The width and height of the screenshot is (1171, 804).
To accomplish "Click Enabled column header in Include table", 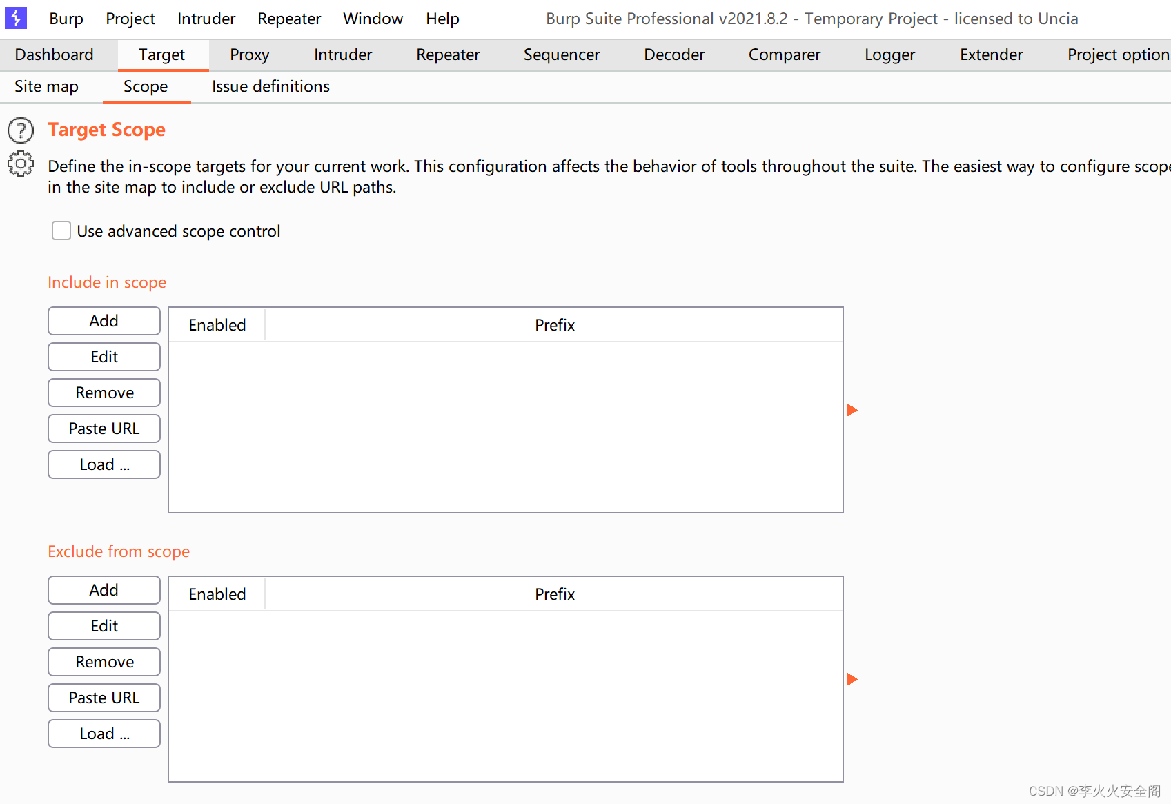I will click(x=217, y=325).
